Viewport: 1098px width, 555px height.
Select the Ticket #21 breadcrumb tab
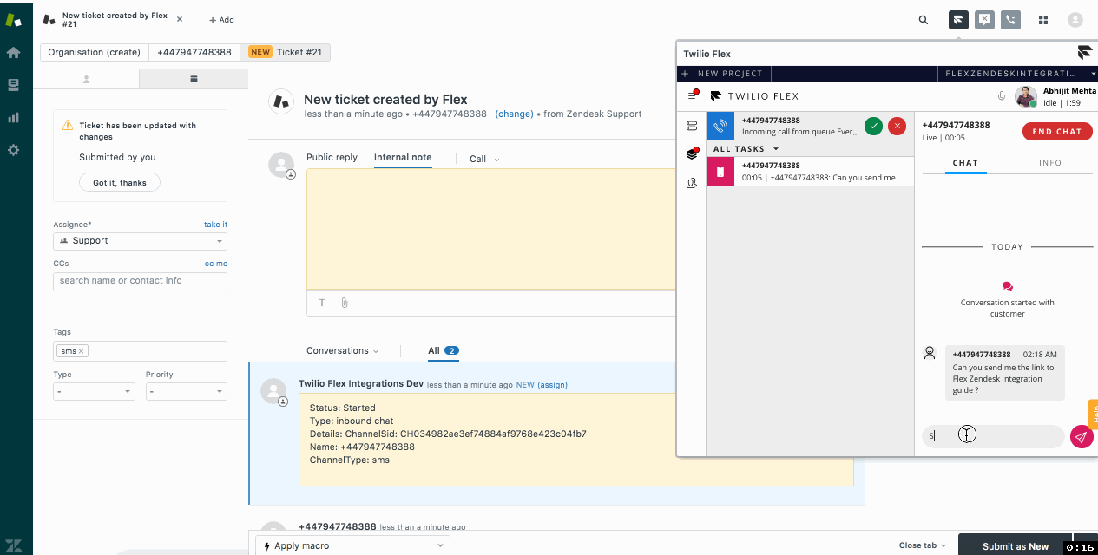[x=285, y=52]
